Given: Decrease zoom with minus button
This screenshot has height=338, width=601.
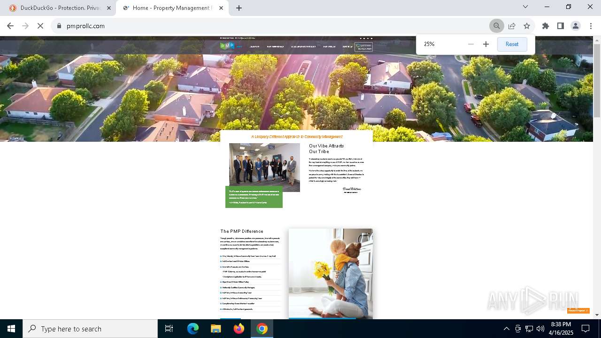Looking at the screenshot, I should coord(471,44).
